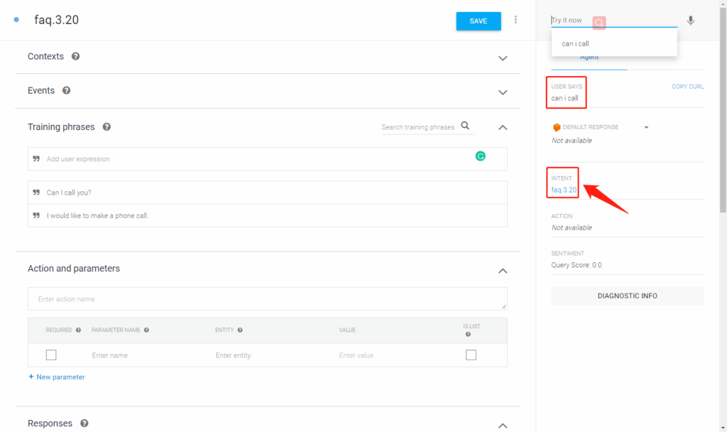Click the Add user expression field
The height and width of the screenshot is (432, 727).
pos(256,159)
